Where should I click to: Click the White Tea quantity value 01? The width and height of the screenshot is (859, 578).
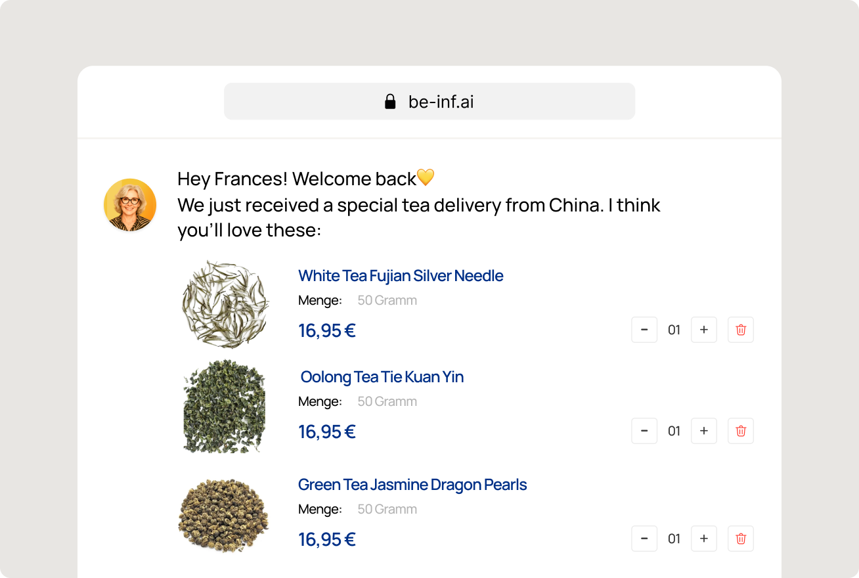(674, 330)
